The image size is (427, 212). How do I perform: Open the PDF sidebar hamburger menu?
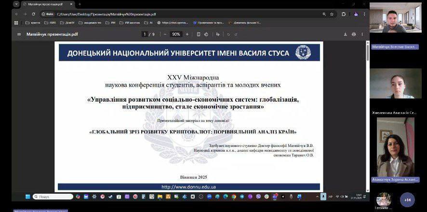point(19,34)
